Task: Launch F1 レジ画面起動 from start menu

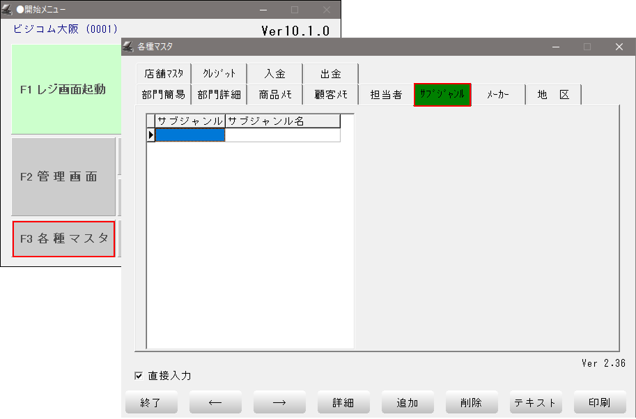Action: pos(63,89)
